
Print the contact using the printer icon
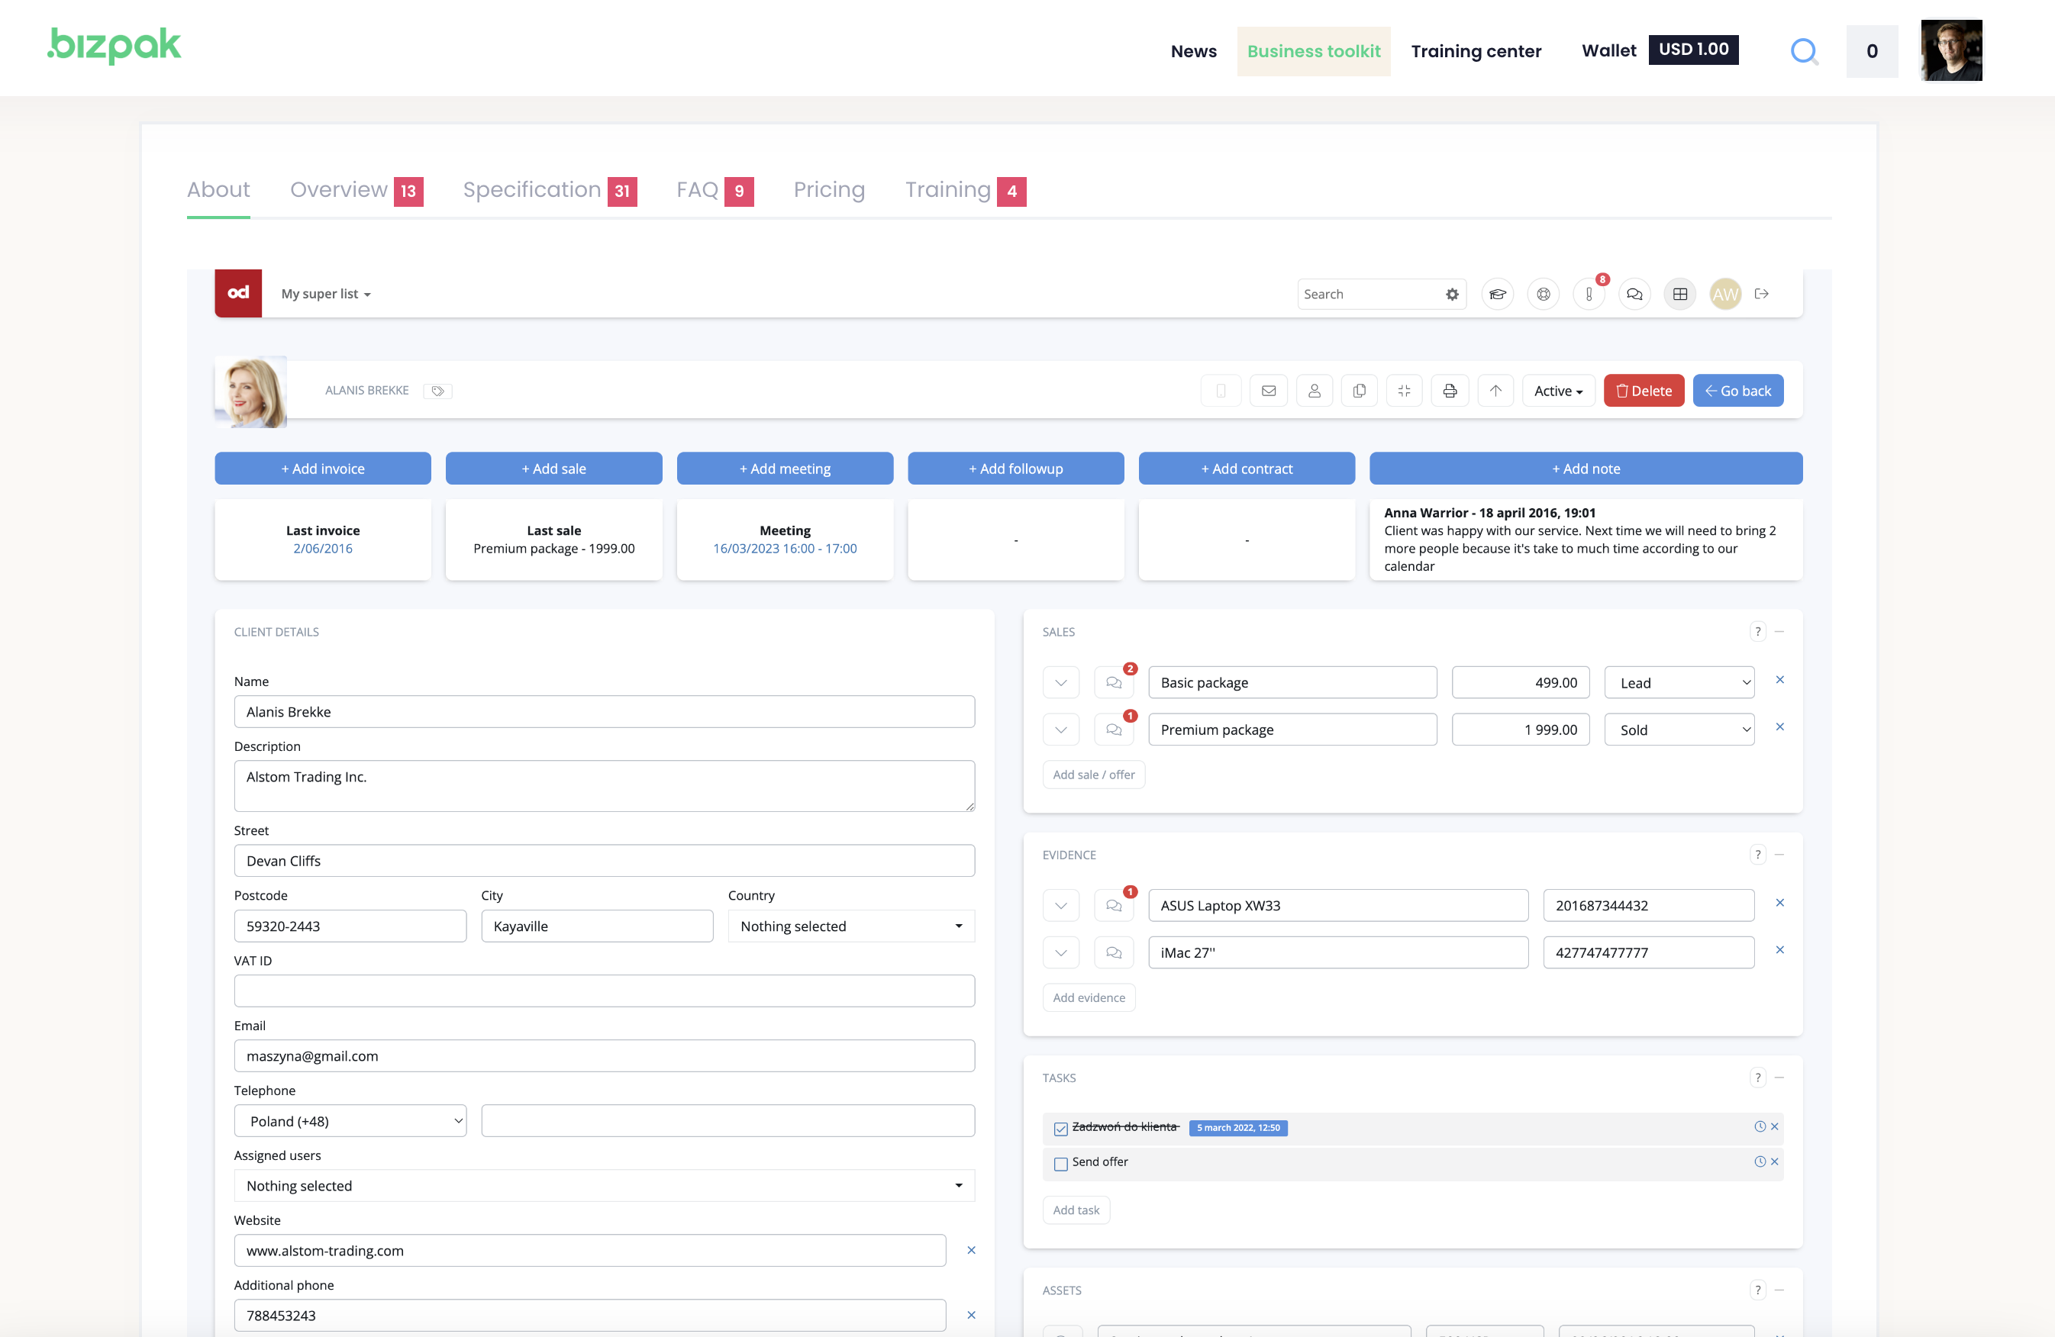point(1450,390)
